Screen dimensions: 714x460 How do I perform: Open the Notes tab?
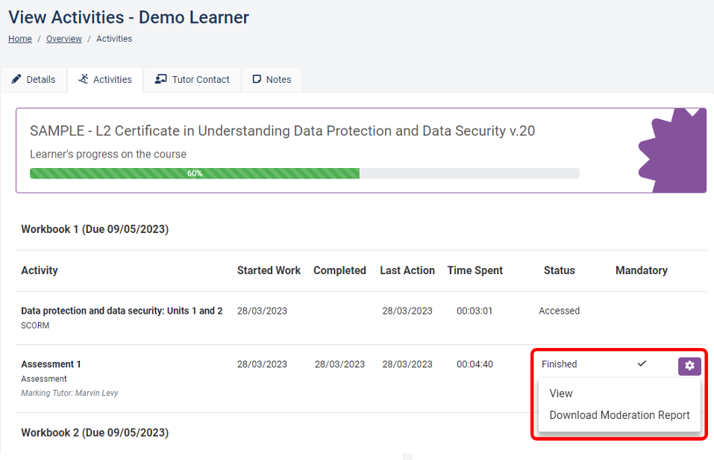tap(272, 79)
